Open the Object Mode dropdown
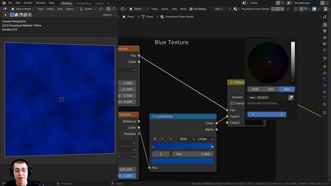 click(x=22, y=9)
